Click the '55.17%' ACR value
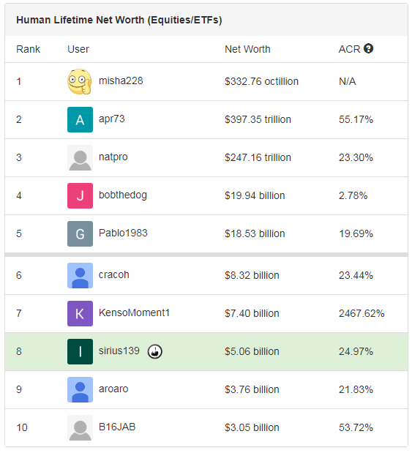 (x=356, y=119)
